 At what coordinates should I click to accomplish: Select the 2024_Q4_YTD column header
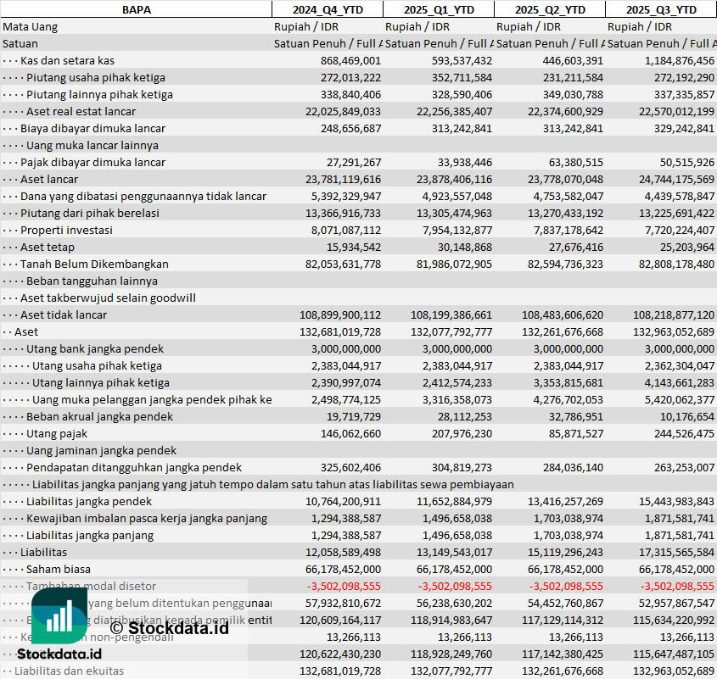point(327,9)
